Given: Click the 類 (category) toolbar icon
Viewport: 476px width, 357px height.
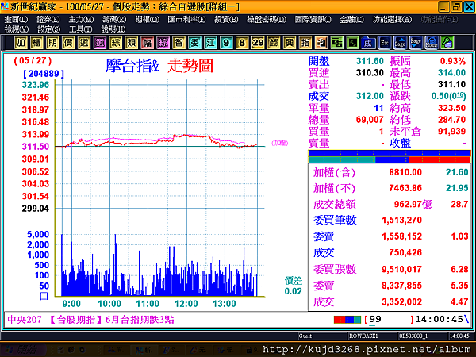Looking at the screenshot, I should tap(131, 43).
